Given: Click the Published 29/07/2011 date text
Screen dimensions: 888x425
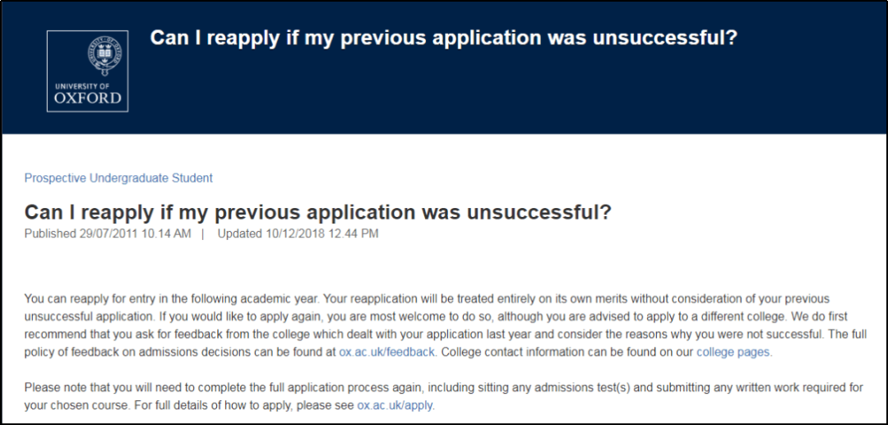Looking at the screenshot, I should click(108, 233).
